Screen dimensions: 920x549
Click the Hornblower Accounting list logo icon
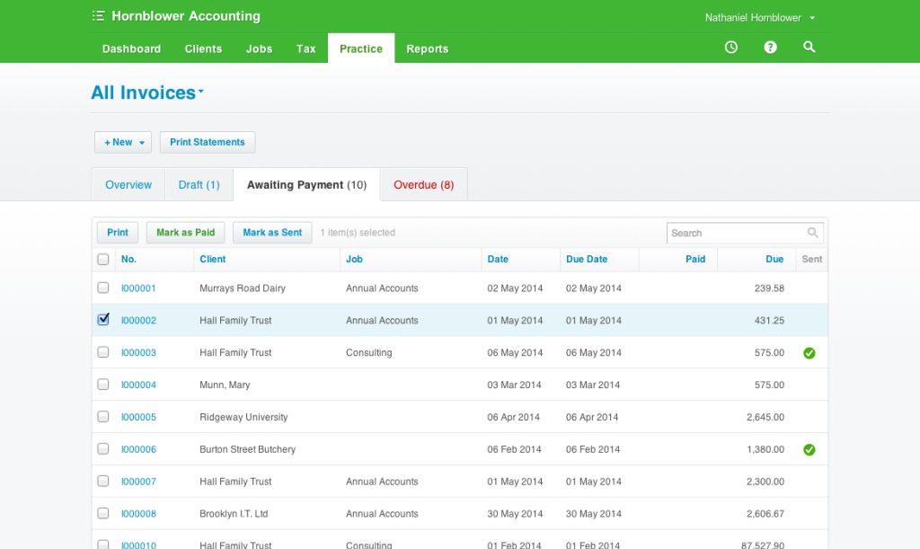click(x=99, y=15)
